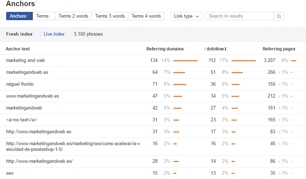
Task: Open the marketingandweb.es anchor row
Action: click(27, 72)
